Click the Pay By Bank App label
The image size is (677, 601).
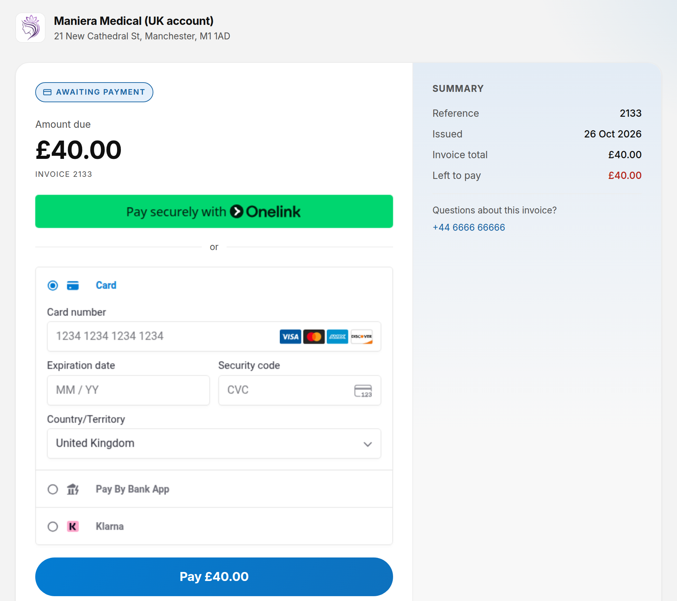133,489
